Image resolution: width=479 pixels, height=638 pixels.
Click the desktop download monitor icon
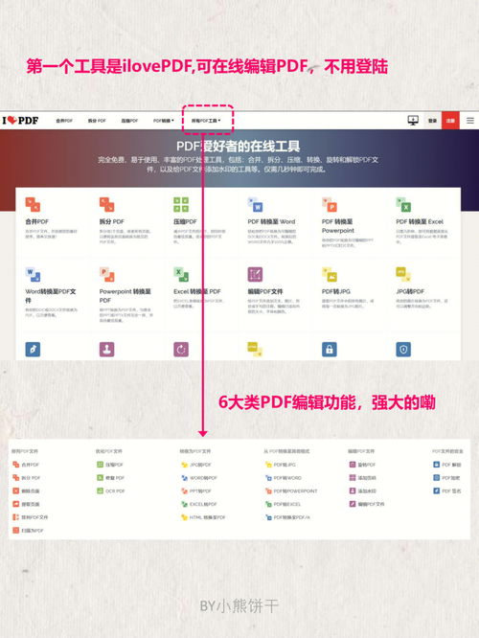[x=413, y=121]
